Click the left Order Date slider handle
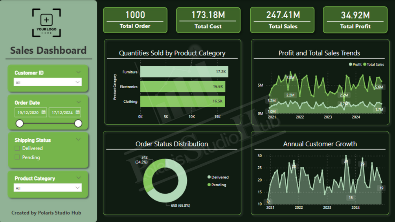This screenshot has width=395, height=222. 20,124
